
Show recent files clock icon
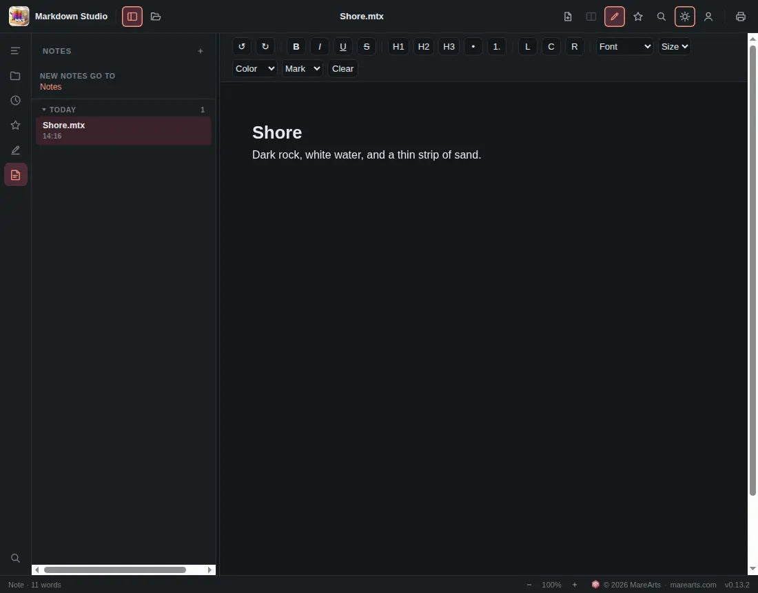[15, 100]
